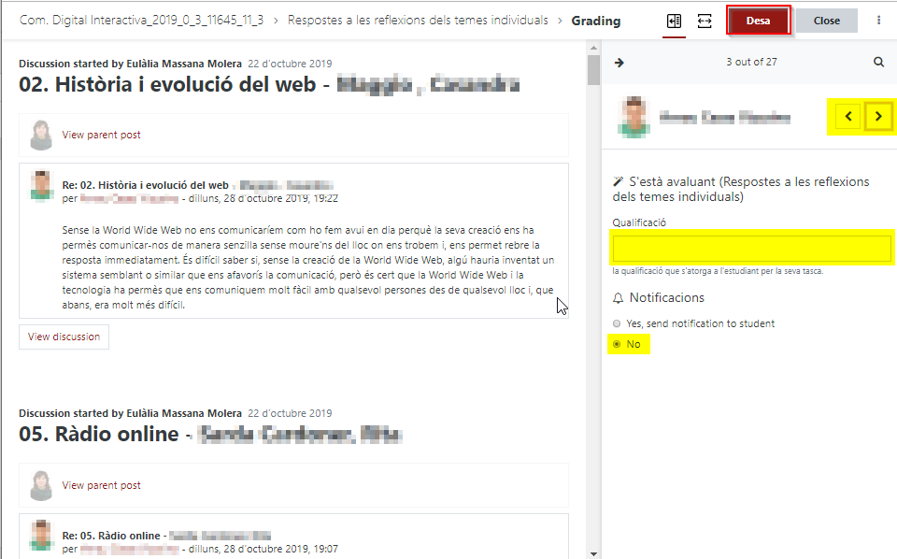Select 'Yes, send notification to student' option
This screenshot has width=897, height=559.
[617, 323]
